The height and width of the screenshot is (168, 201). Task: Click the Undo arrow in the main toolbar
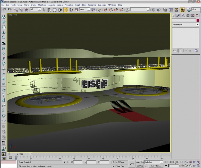pos(4,10)
